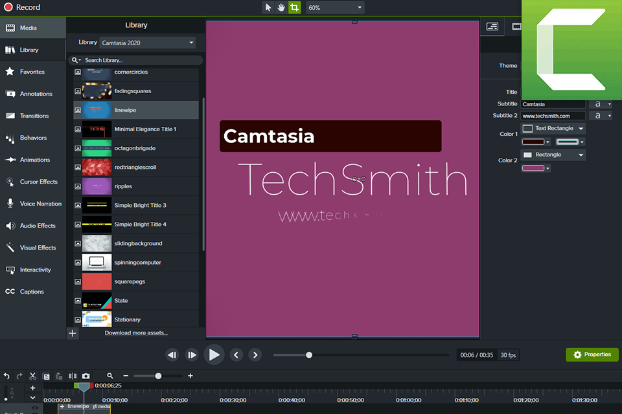Open the Camtasia 2020 library dropdown

coord(147,42)
